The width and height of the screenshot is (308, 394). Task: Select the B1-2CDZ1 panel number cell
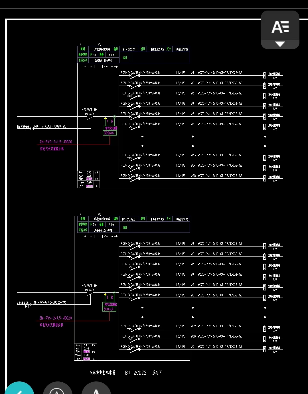[129, 49]
